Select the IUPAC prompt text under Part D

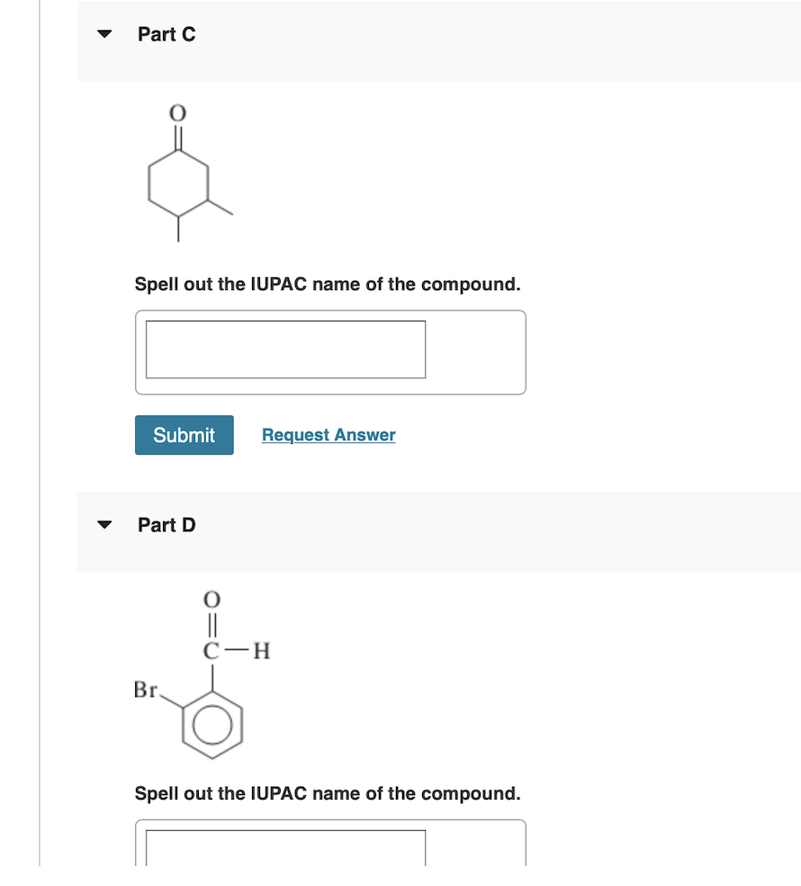tap(328, 793)
